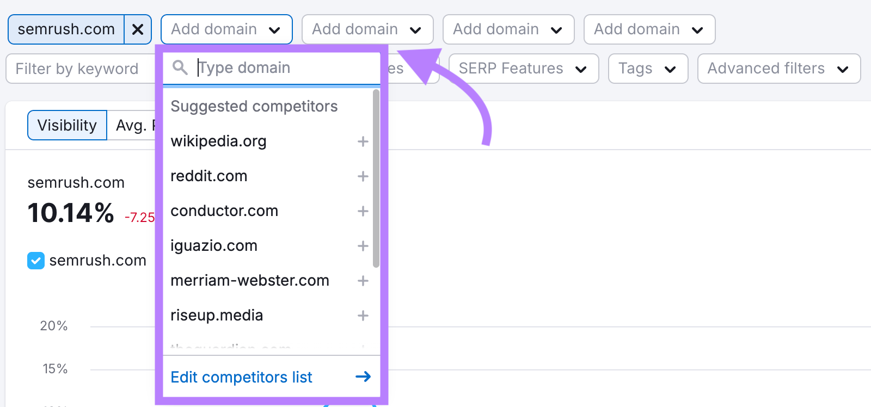Click the magnifier search icon in dropdown
The width and height of the screenshot is (871, 407).
point(180,67)
